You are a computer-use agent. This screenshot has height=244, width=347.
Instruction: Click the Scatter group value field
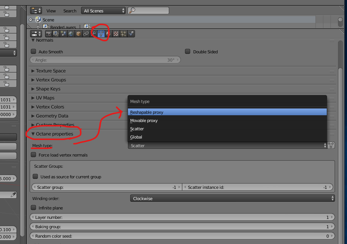[x=107, y=187]
